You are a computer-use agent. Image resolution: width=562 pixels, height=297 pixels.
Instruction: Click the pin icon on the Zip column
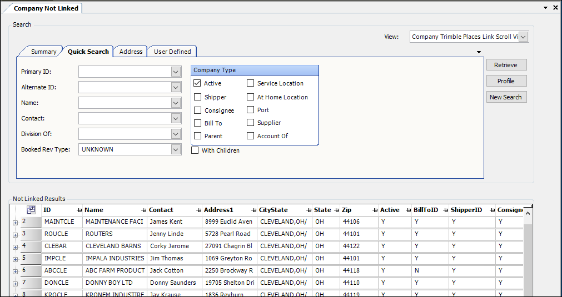(374, 210)
